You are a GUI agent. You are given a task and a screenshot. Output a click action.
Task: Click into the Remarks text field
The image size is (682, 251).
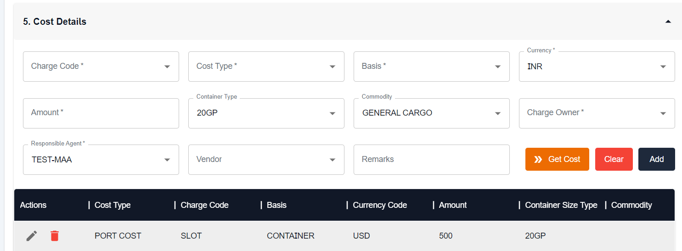pos(432,160)
